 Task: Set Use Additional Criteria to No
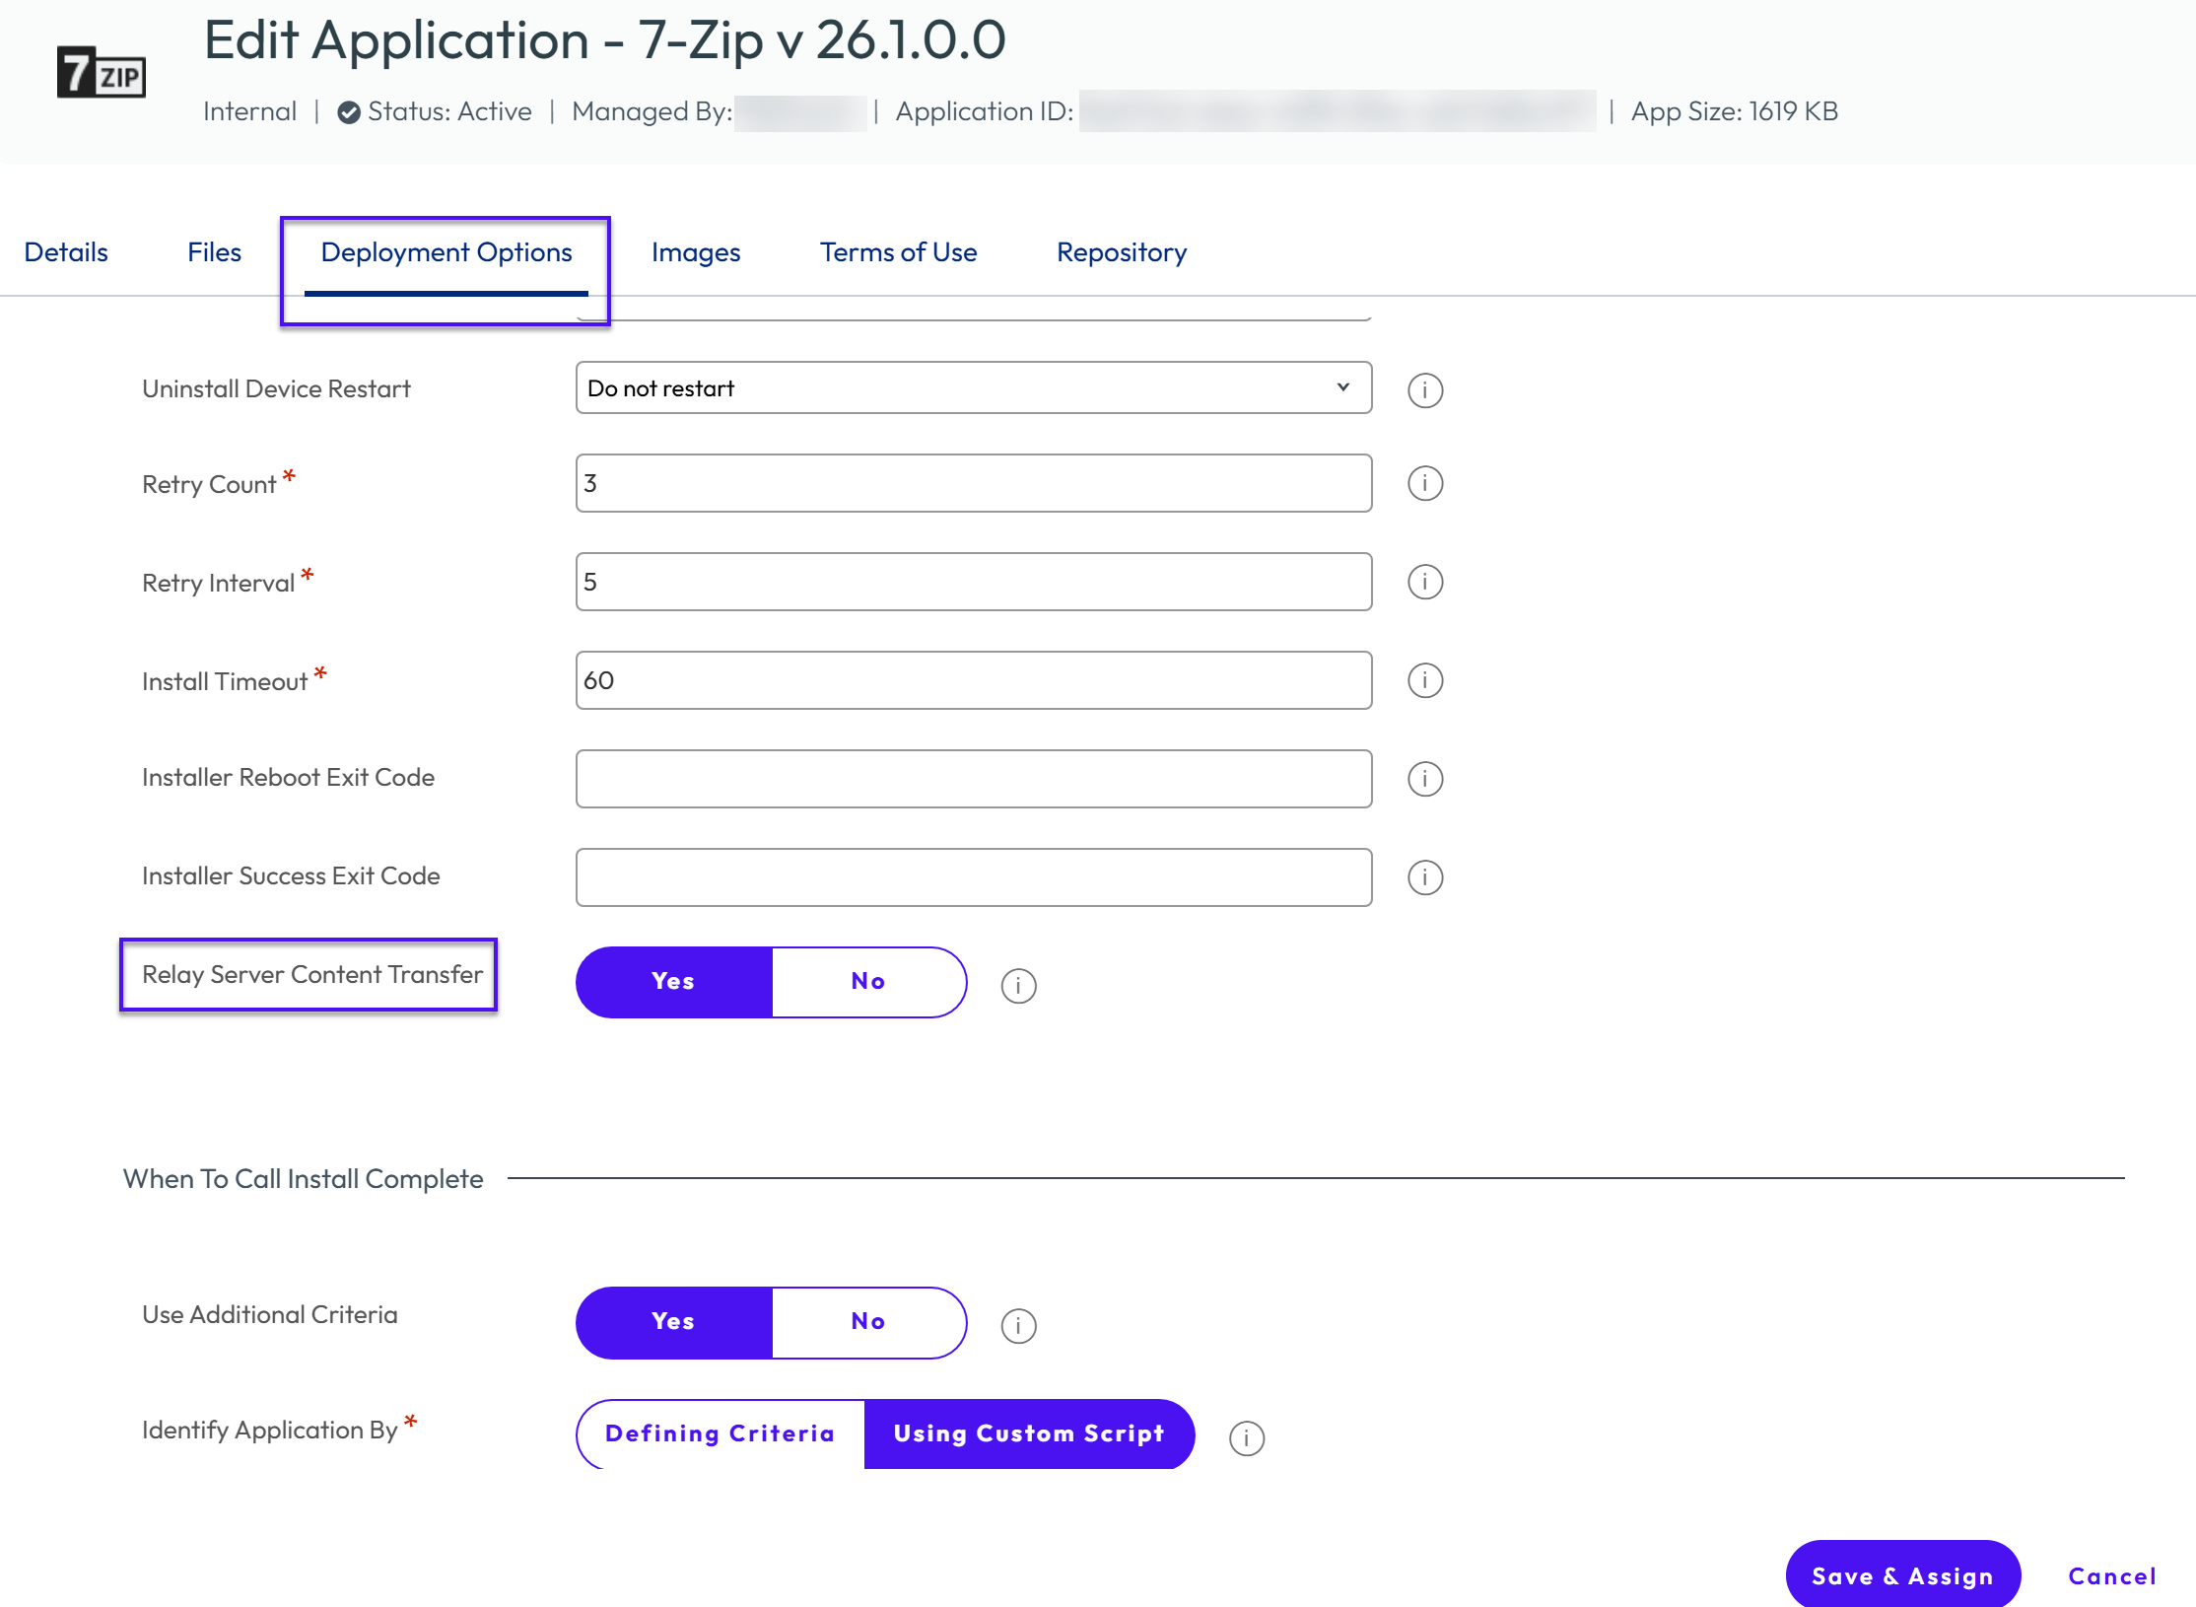(x=868, y=1322)
